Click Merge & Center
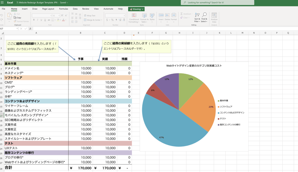The width and height of the screenshot is (298, 172). click(x=93, y=20)
